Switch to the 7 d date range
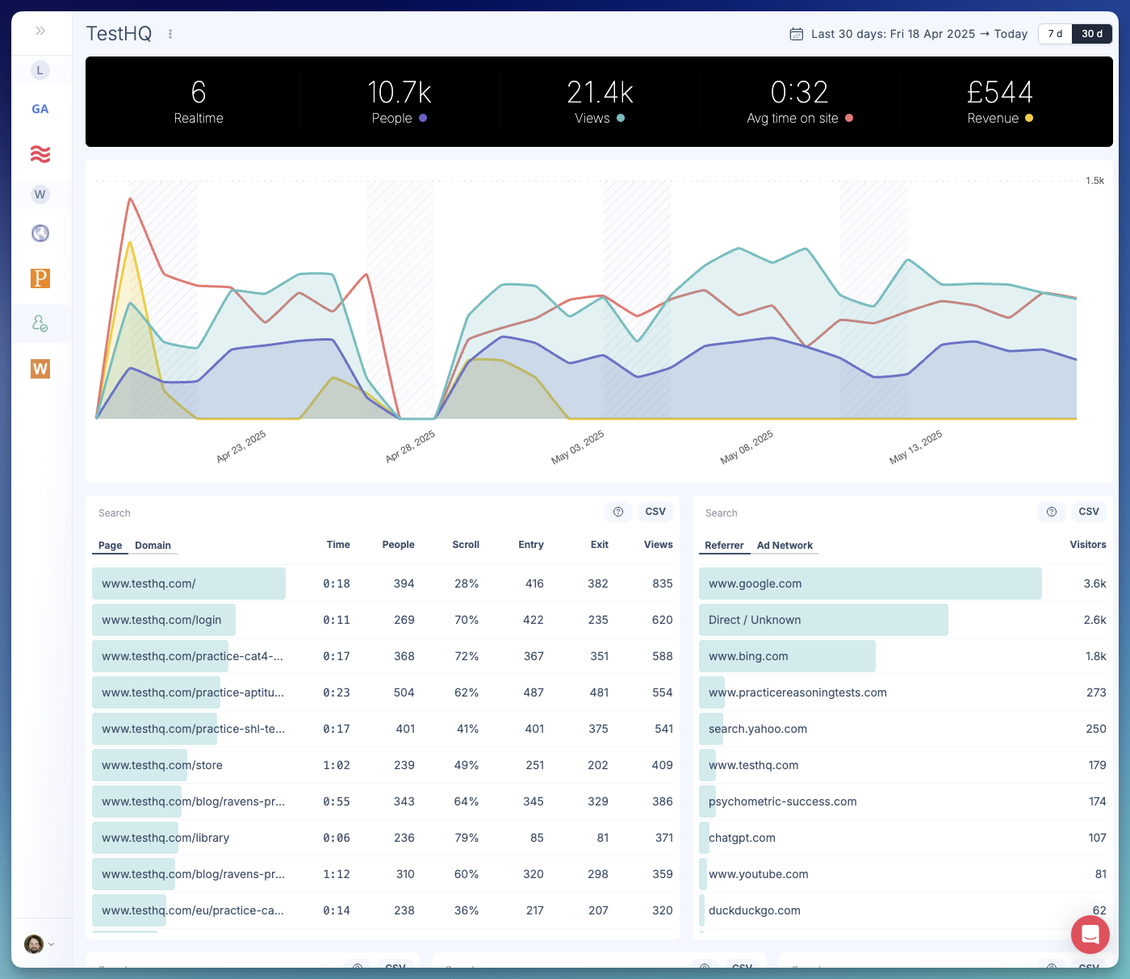Image resolution: width=1130 pixels, height=979 pixels. click(x=1055, y=34)
